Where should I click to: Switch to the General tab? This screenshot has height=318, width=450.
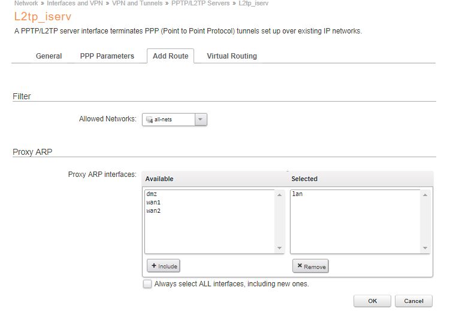(49, 56)
